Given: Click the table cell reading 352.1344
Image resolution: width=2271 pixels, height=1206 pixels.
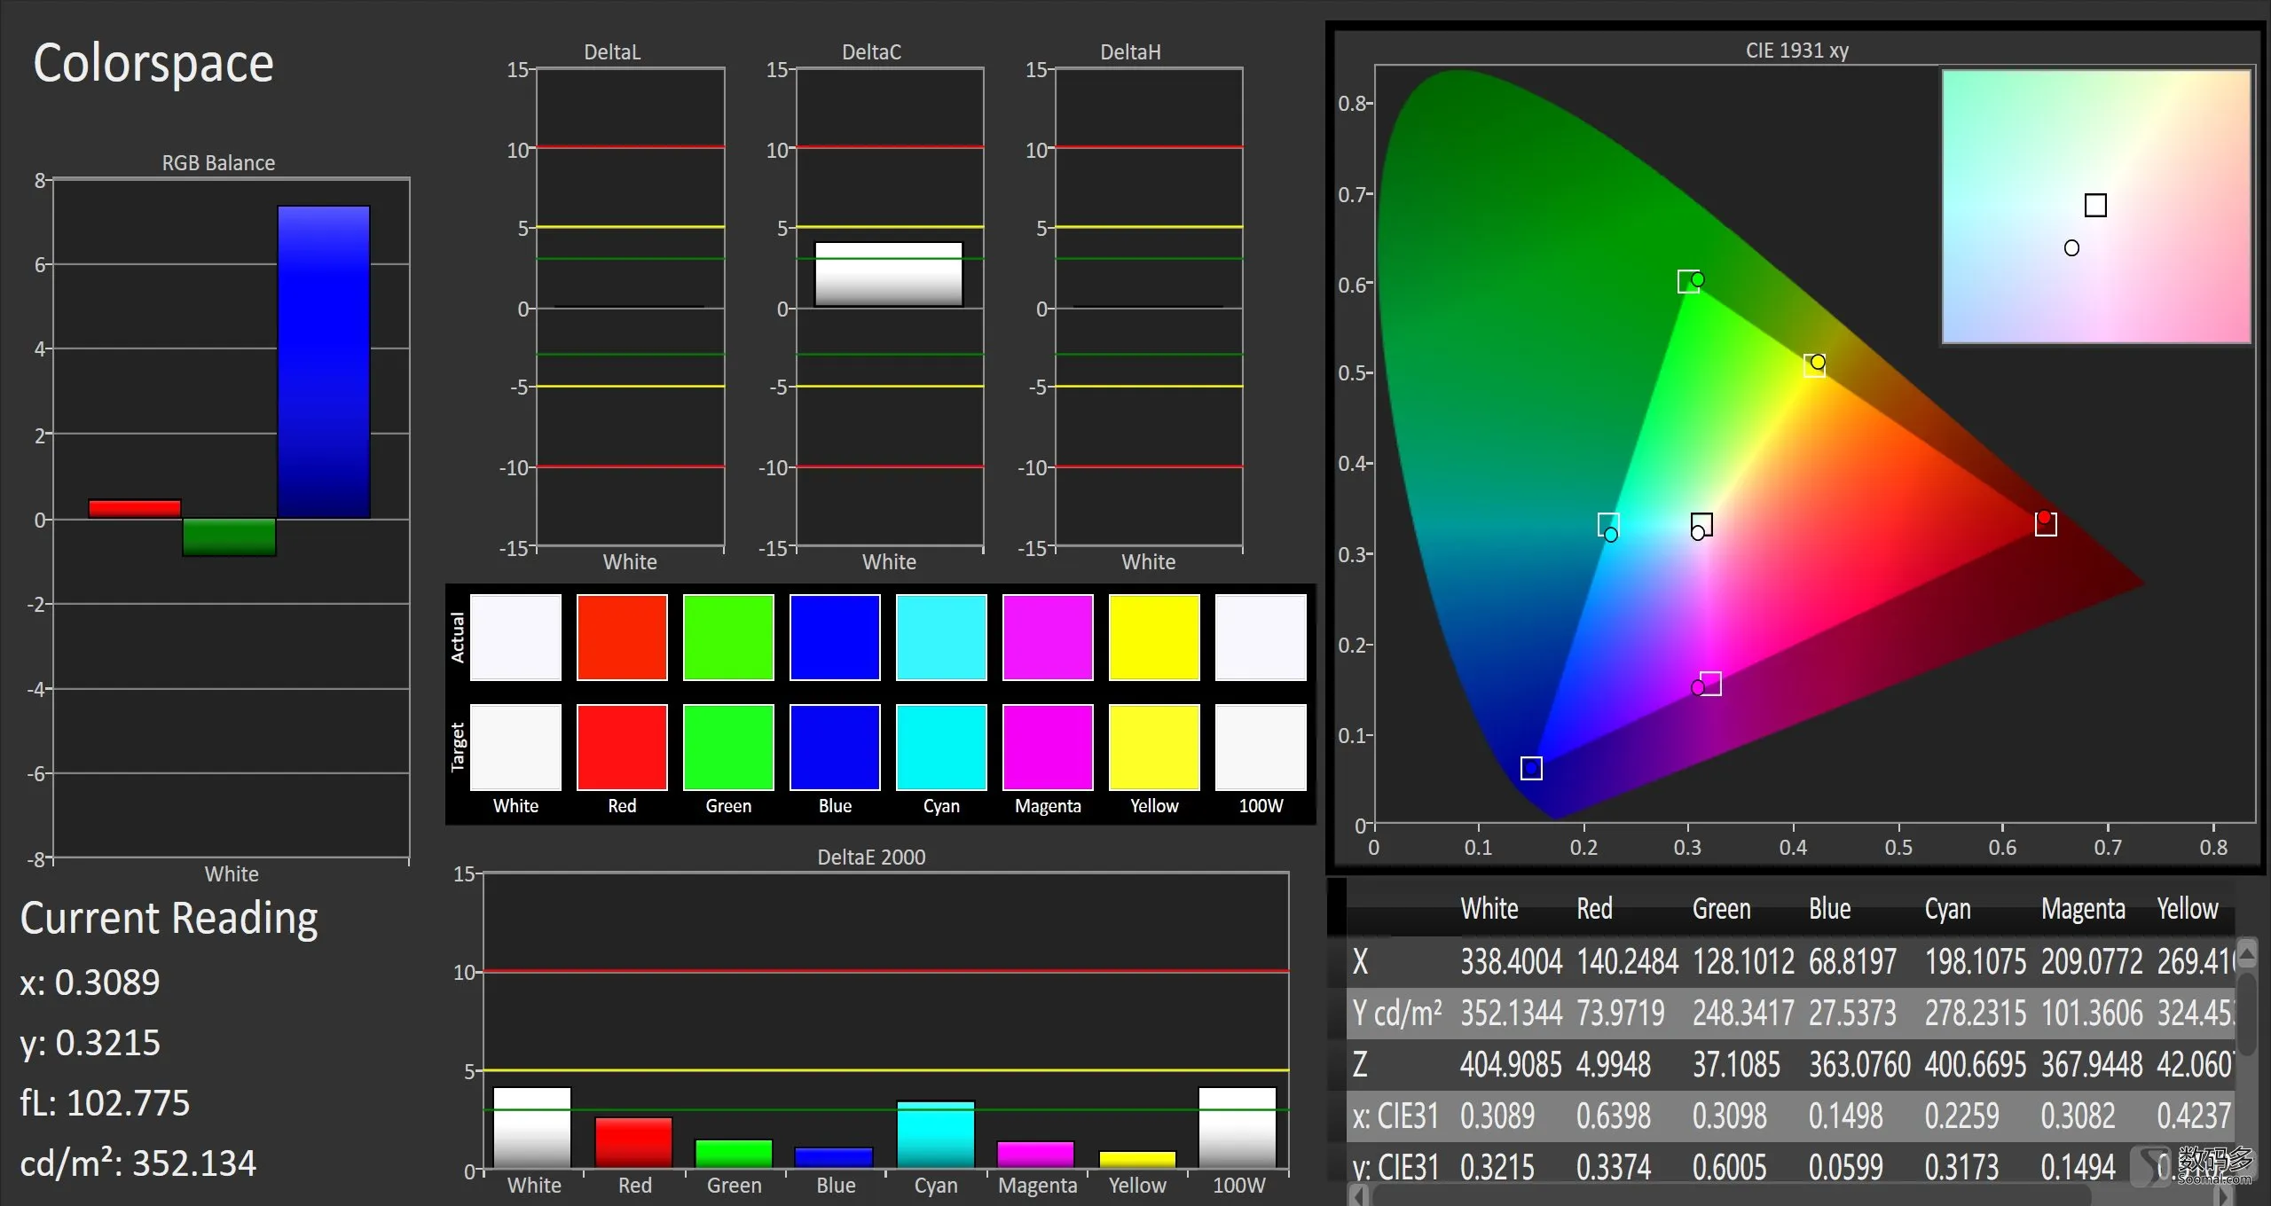Looking at the screenshot, I should [x=1511, y=1013].
